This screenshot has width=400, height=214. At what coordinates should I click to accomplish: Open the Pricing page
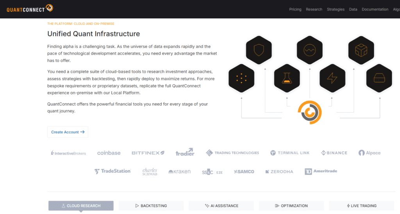(x=295, y=9)
